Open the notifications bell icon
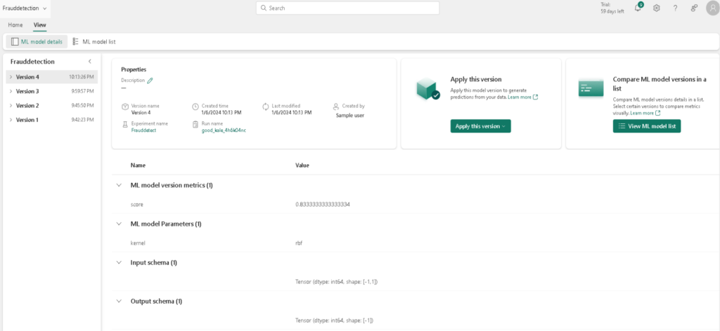The width and height of the screenshot is (720, 331). (x=638, y=8)
